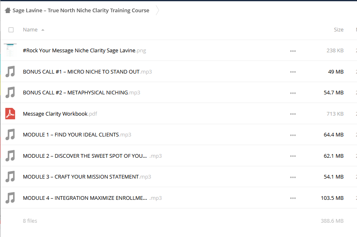
Task: Sort files by Name column header
Action: pyautogui.click(x=30, y=30)
